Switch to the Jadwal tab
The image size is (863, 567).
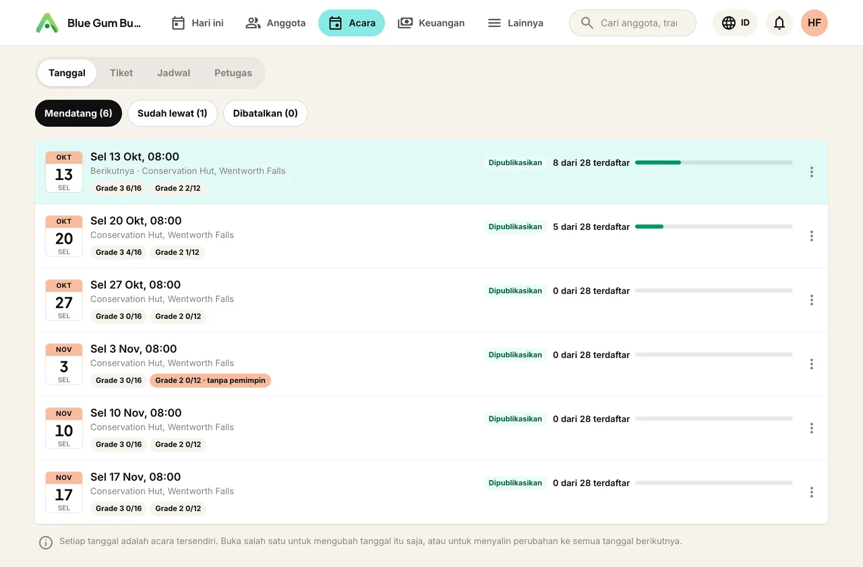(x=174, y=73)
